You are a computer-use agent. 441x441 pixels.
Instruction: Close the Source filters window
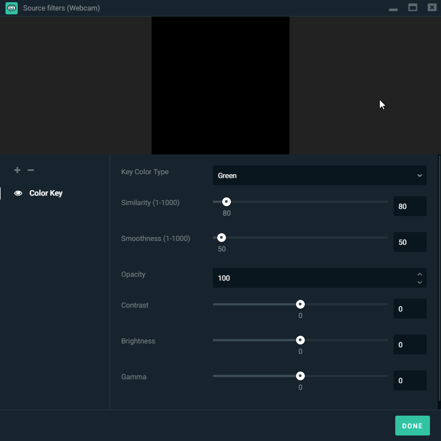432,7
